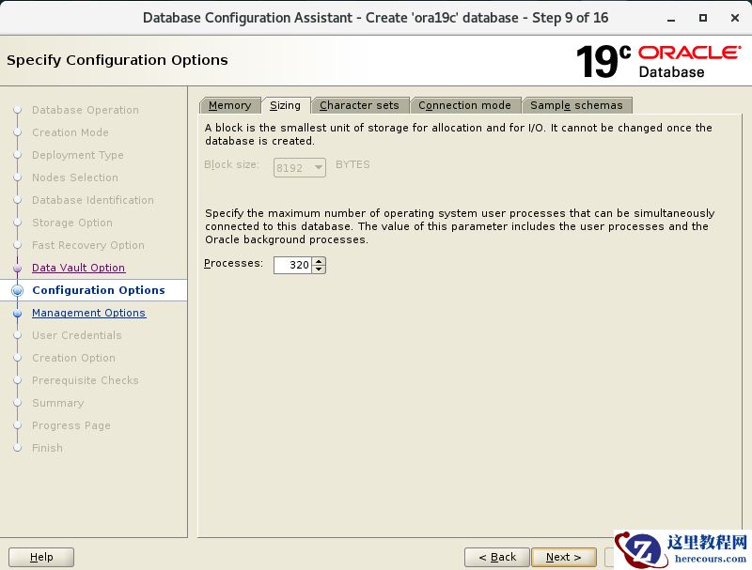This screenshot has height=570, width=752.
Task: Click the Creation Option step
Action: [74, 358]
